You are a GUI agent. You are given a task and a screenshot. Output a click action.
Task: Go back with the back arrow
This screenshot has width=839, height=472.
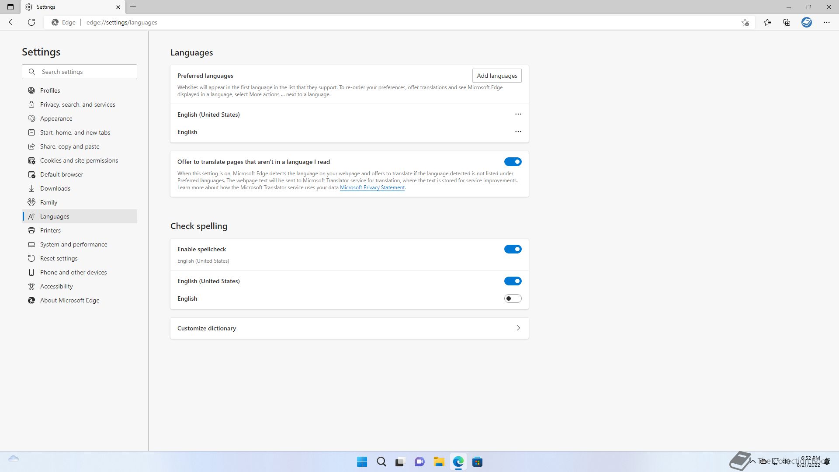click(12, 22)
